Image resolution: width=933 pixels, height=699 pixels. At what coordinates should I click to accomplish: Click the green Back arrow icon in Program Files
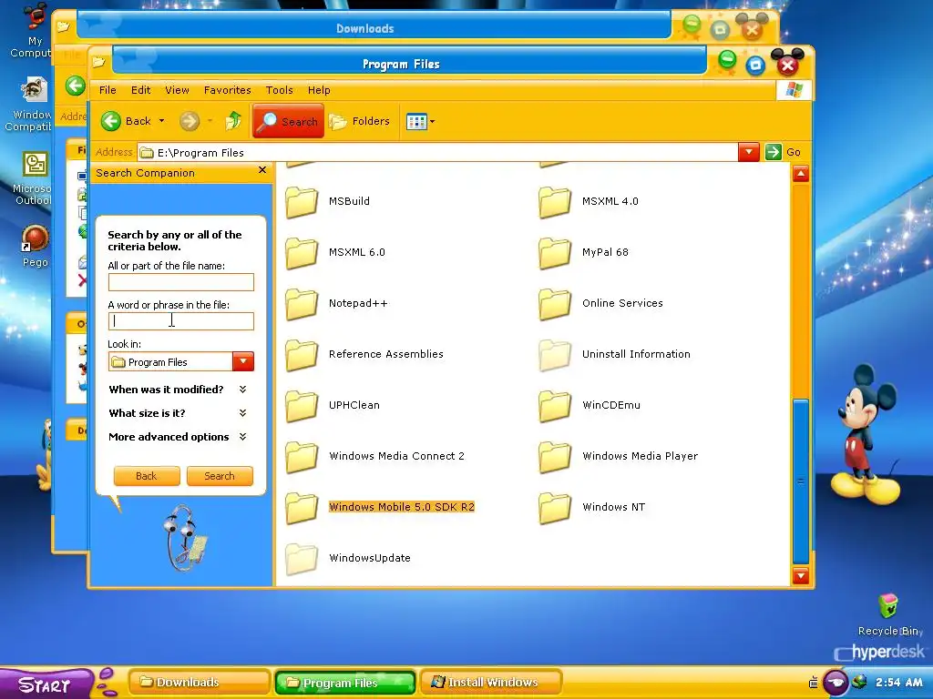[x=110, y=121]
